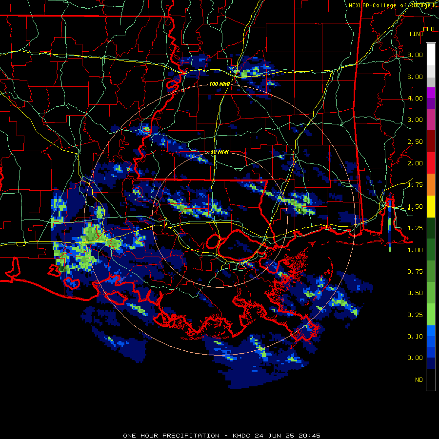Screen dimensions: 439x439
Task: Click the '0.10' legend value
Action: click(415, 337)
